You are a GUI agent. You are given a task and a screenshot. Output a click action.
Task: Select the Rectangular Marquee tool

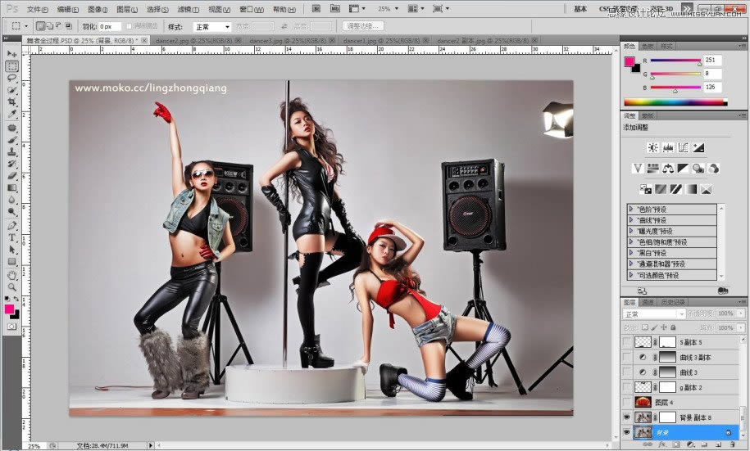[12, 66]
